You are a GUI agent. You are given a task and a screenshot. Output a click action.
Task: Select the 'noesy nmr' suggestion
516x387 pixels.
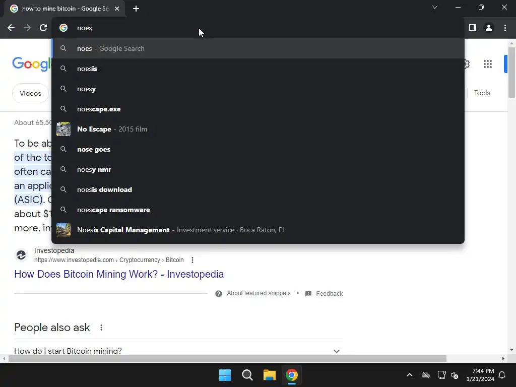(258, 169)
